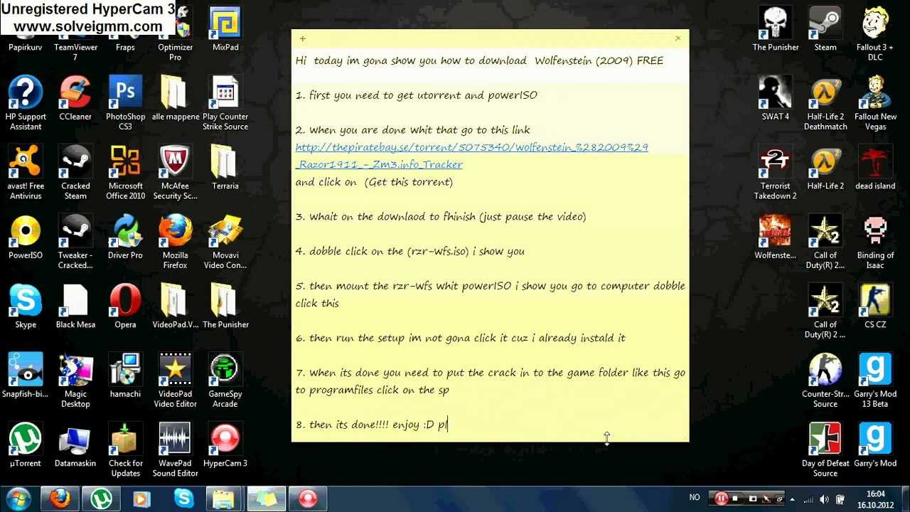The image size is (910, 512).
Task: Add a new sticky note with plus
Action: tap(303, 38)
